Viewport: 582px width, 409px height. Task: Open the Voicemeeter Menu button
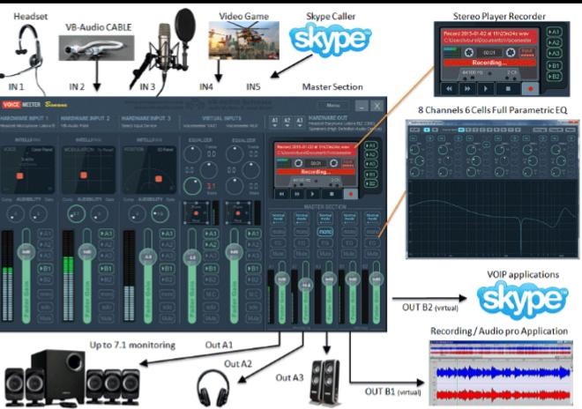333,106
